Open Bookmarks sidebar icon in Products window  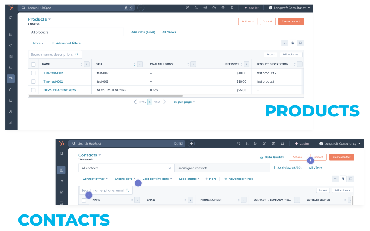click(x=11, y=18)
